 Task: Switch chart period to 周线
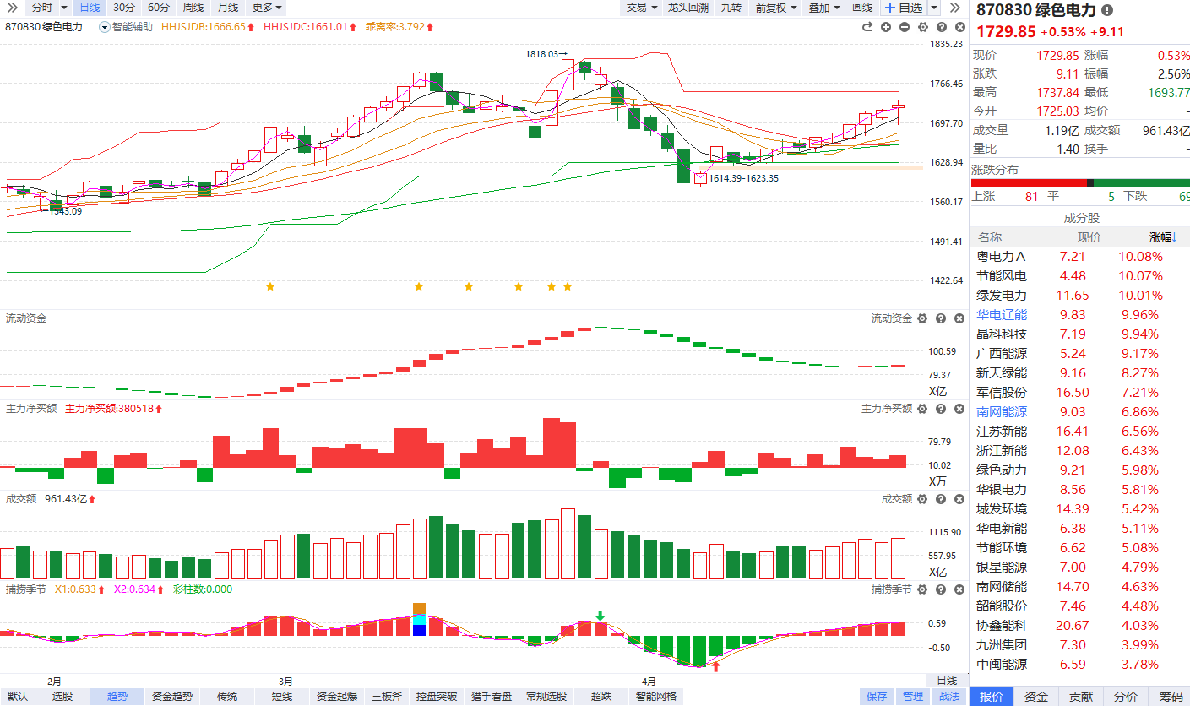[x=193, y=8]
